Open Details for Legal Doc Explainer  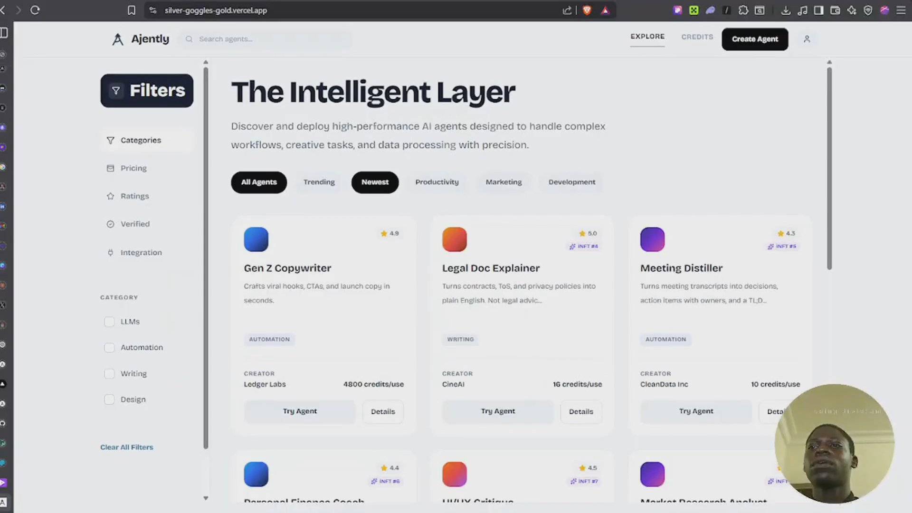pyautogui.click(x=581, y=412)
